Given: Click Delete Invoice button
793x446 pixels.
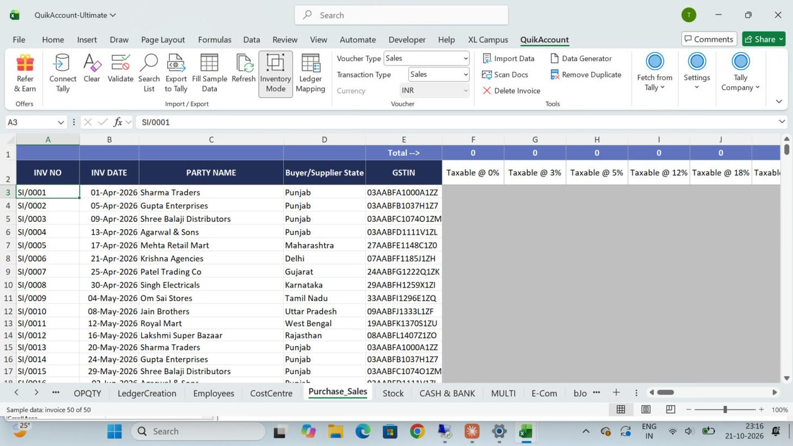Looking at the screenshot, I should pos(511,91).
